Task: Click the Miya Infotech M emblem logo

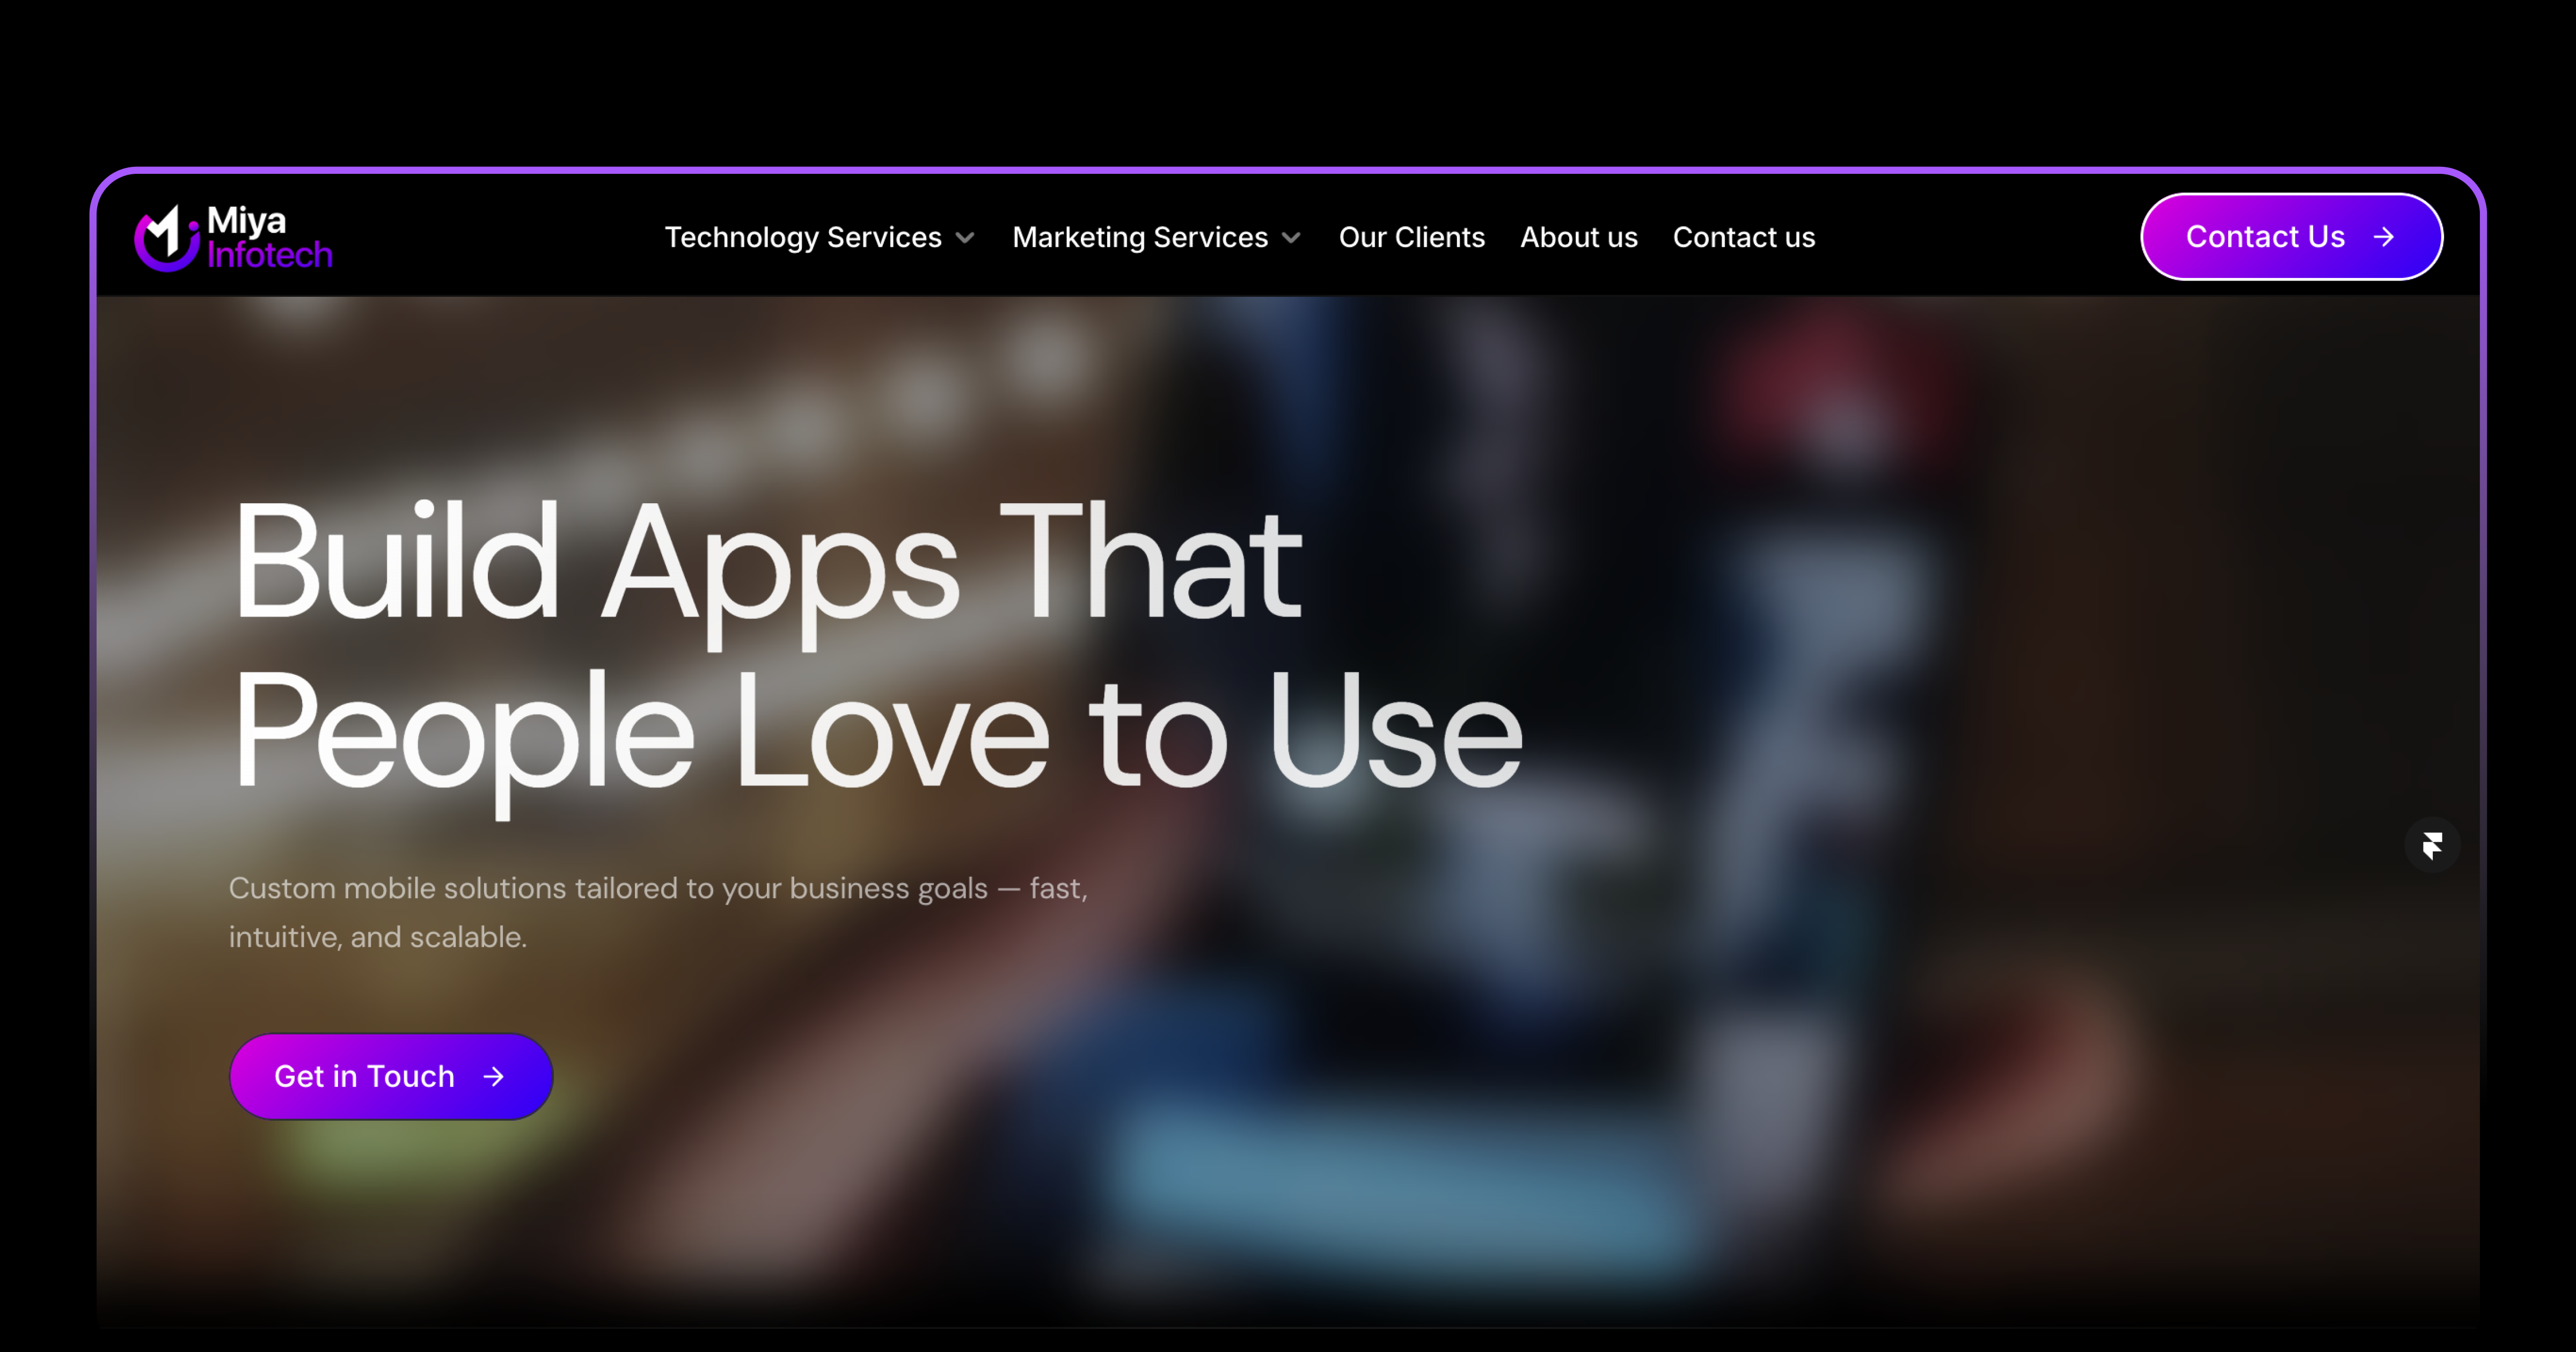Action: pos(166,238)
